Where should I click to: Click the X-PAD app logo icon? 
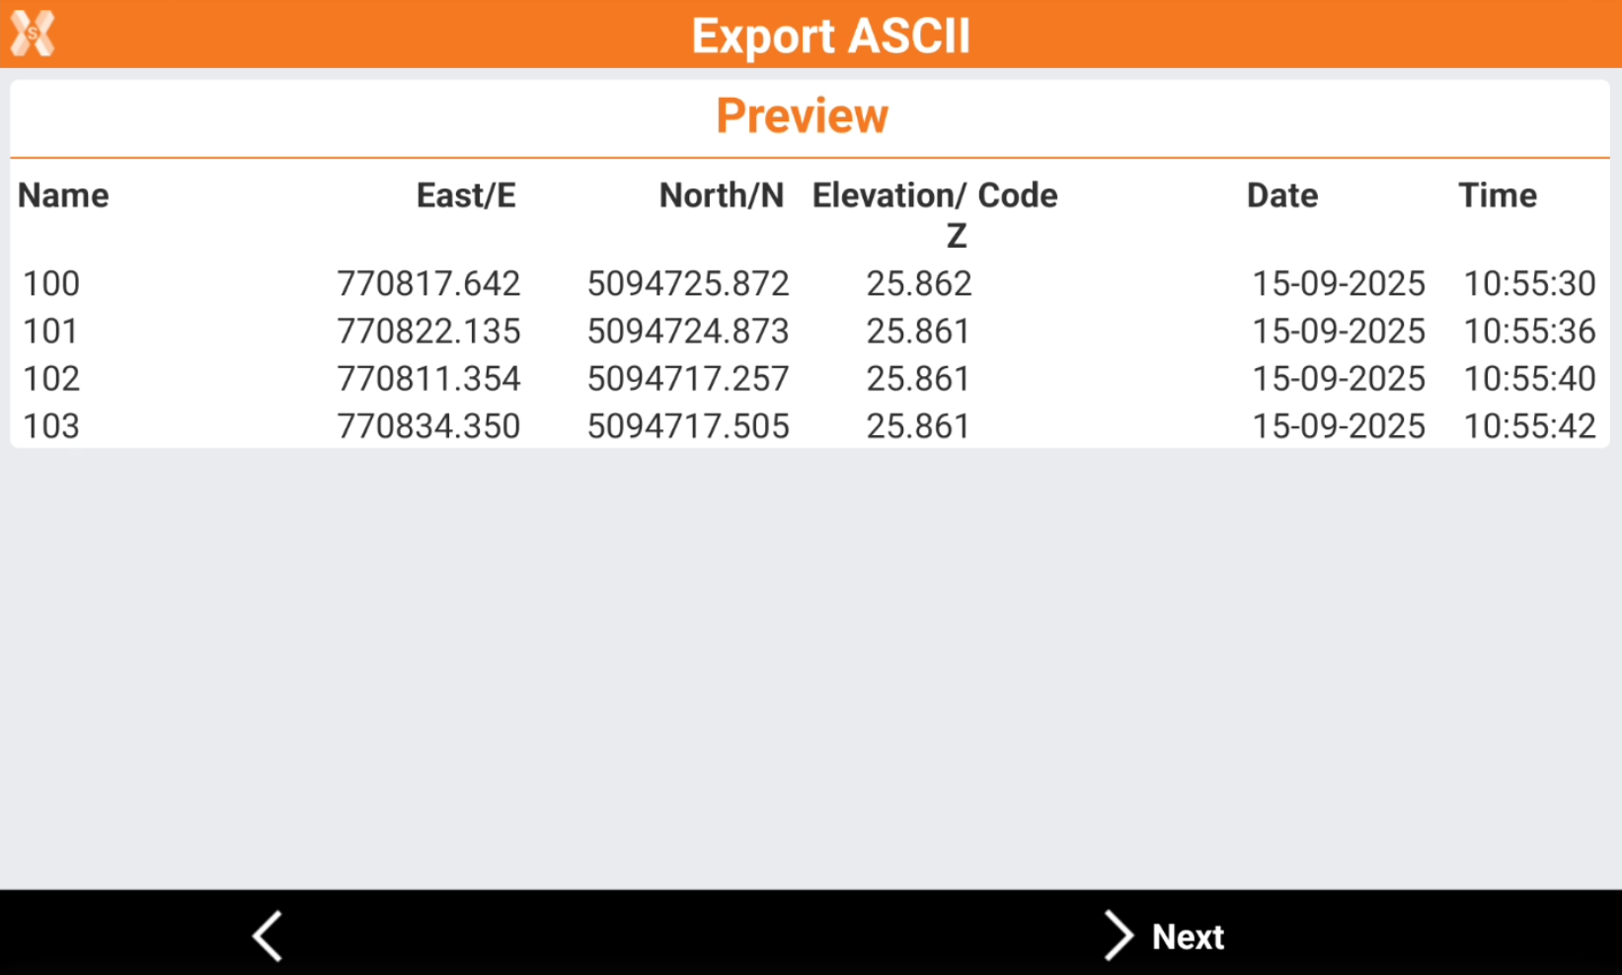tap(33, 34)
